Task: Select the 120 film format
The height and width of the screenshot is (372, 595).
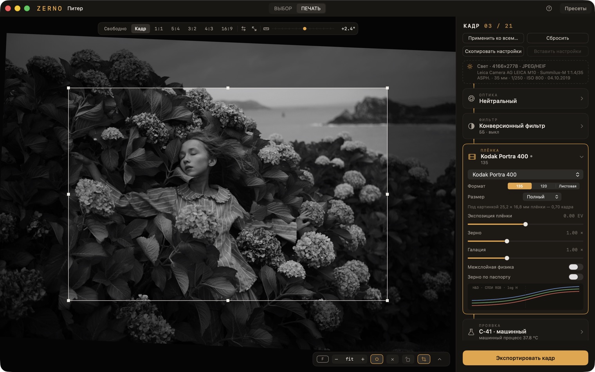Action: pos(544,186)
